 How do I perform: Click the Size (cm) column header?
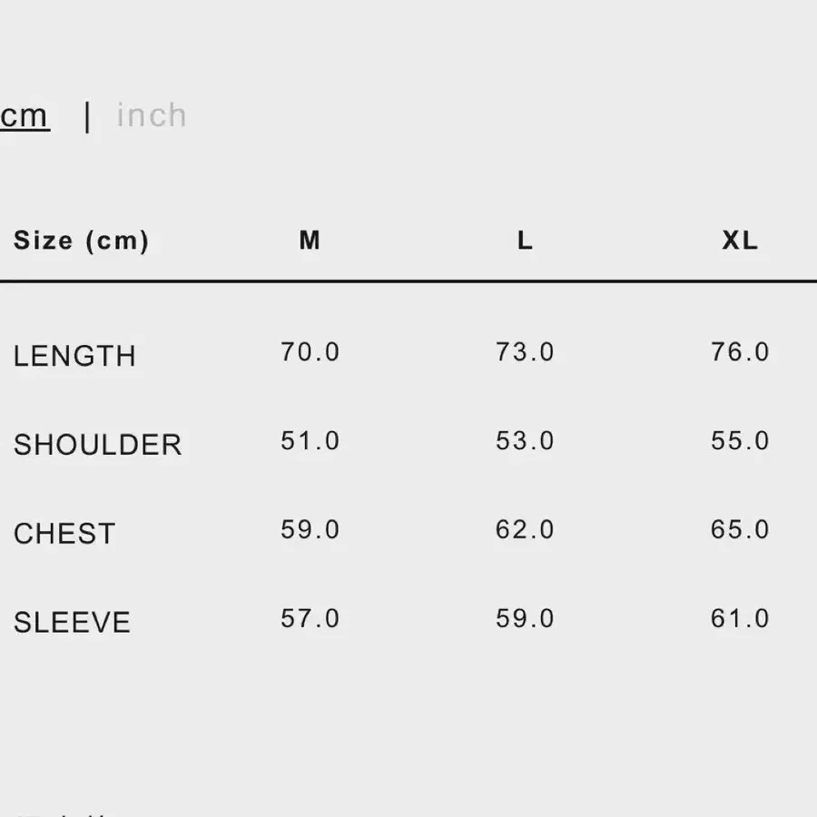coord(81,241)
